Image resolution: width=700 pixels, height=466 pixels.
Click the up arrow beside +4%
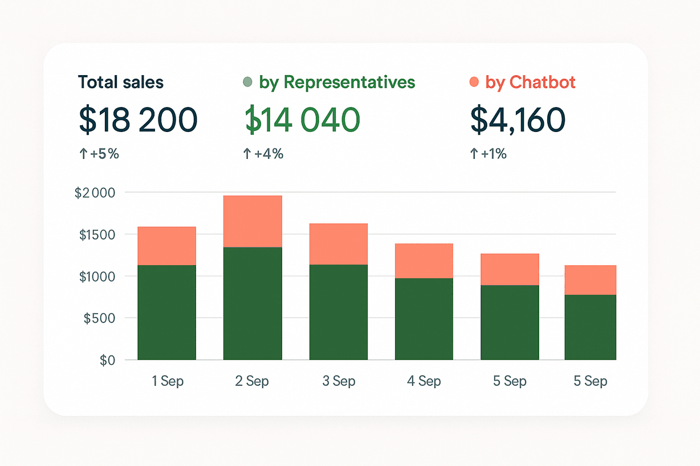pyautogui.click(x=246, y=153)
